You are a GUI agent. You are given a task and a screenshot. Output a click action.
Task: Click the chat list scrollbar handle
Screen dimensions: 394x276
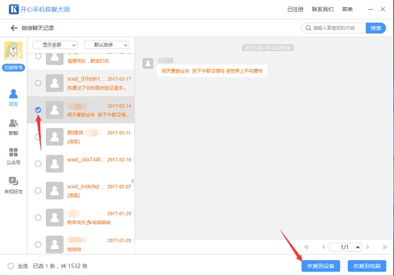click(x=133, y=181)
